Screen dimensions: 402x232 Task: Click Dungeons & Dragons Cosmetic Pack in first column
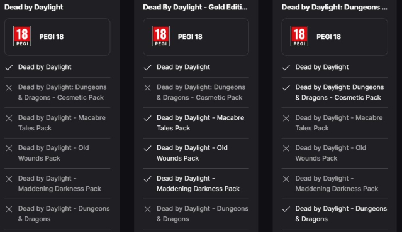coord(62,92)
